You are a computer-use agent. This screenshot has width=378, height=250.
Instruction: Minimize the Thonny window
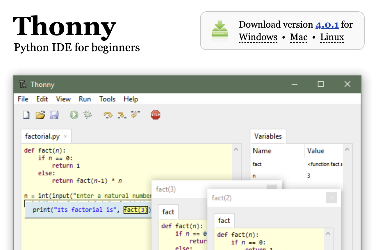[295, 84]
